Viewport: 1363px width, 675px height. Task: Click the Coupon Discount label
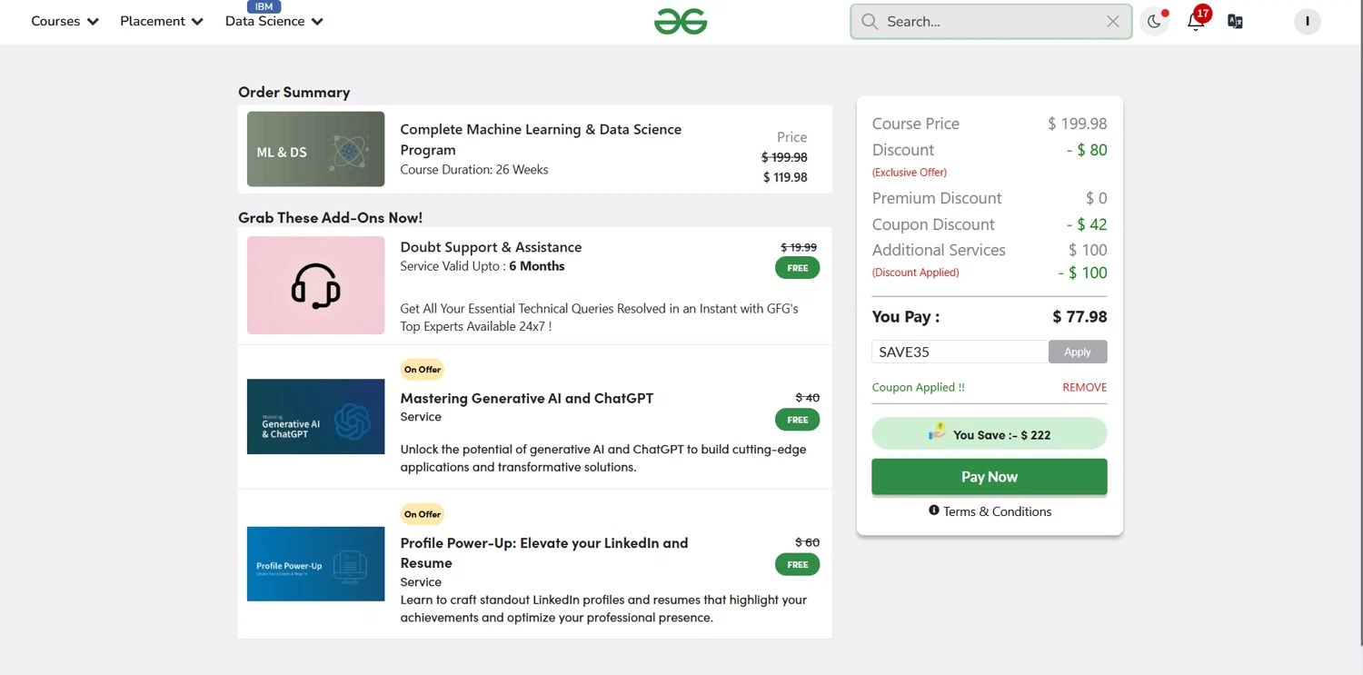coord(933,224)
